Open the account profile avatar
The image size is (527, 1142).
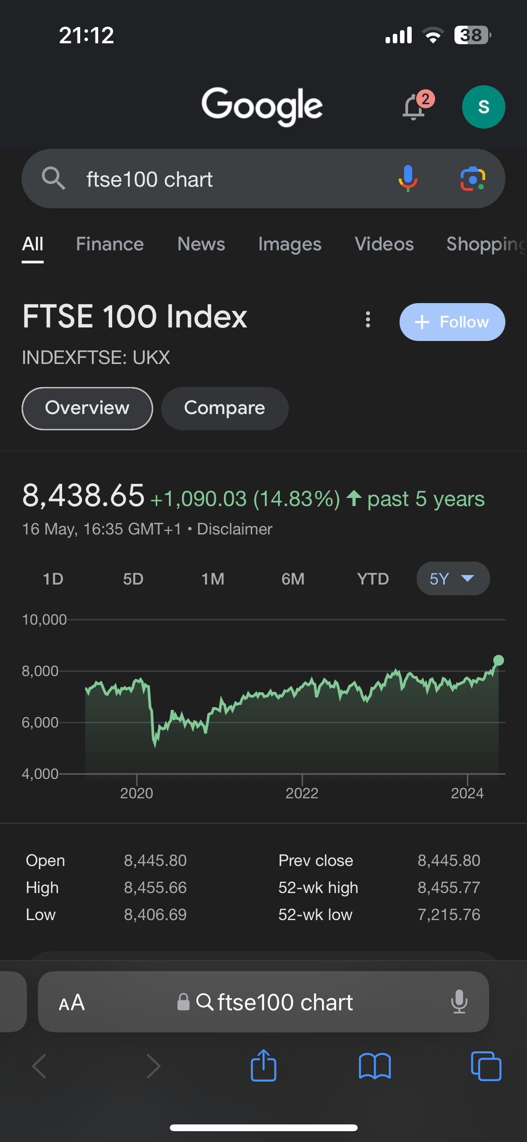coord(483,107)
